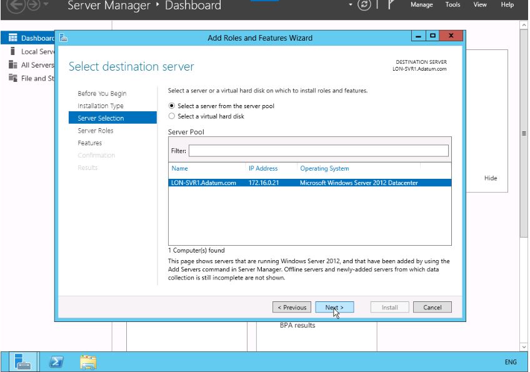530x372 pixels.
Task: Choose Select a server from the server pool
Action: coord(172,106)
